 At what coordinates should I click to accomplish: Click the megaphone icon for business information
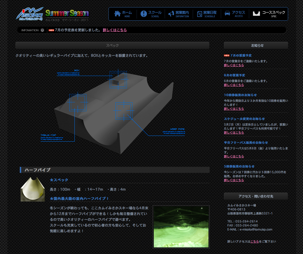tap(171, 14)
